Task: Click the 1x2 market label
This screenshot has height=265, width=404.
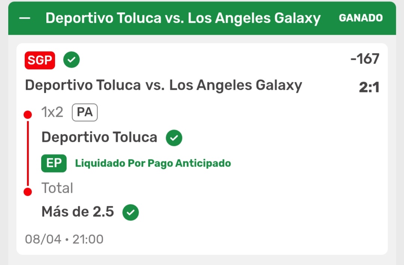Action: pyautogui.click(x=52, y=112)
